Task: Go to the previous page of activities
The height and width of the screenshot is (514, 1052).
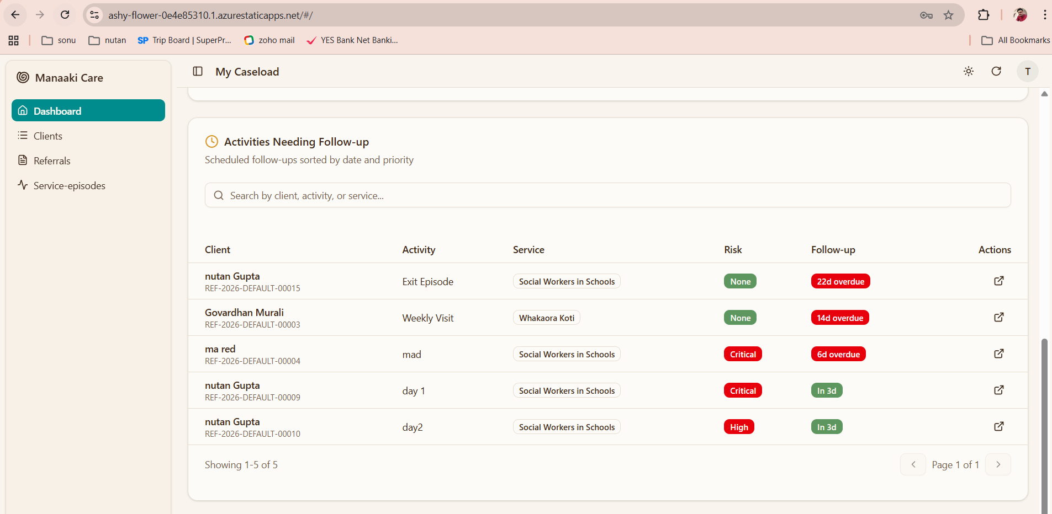Action: click(913, 464)
